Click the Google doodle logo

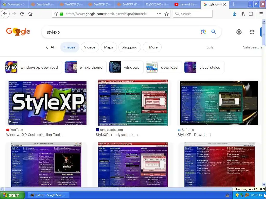(18, 32)
